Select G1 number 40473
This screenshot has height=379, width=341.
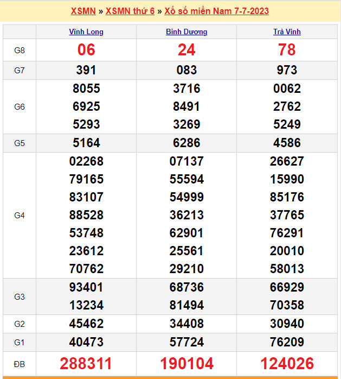[86, 342]
